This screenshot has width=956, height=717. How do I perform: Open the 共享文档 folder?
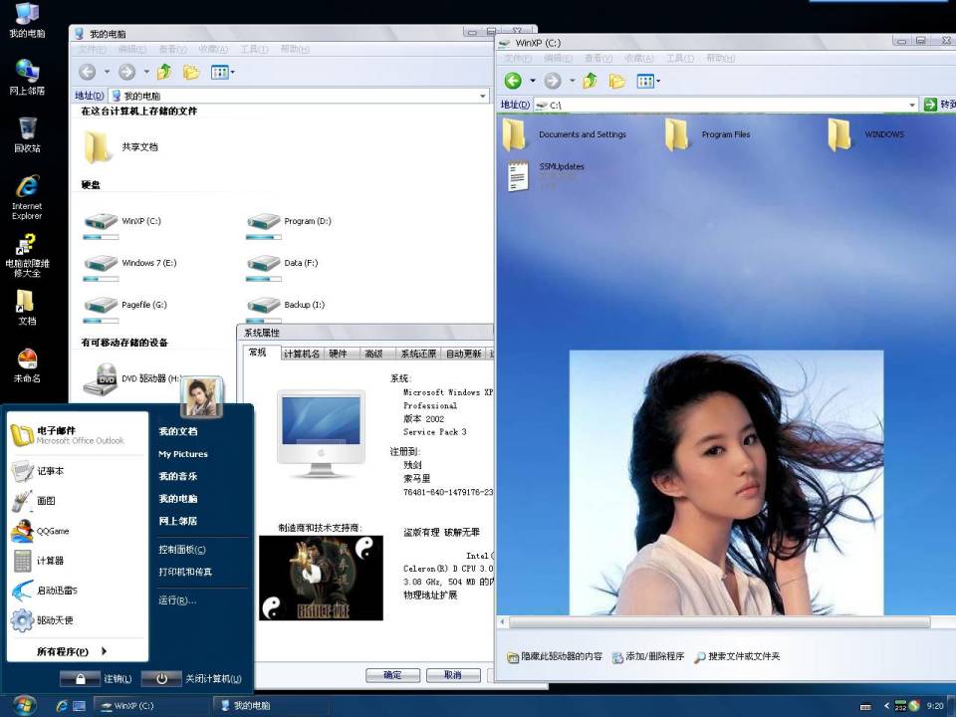tap(120, 147)
